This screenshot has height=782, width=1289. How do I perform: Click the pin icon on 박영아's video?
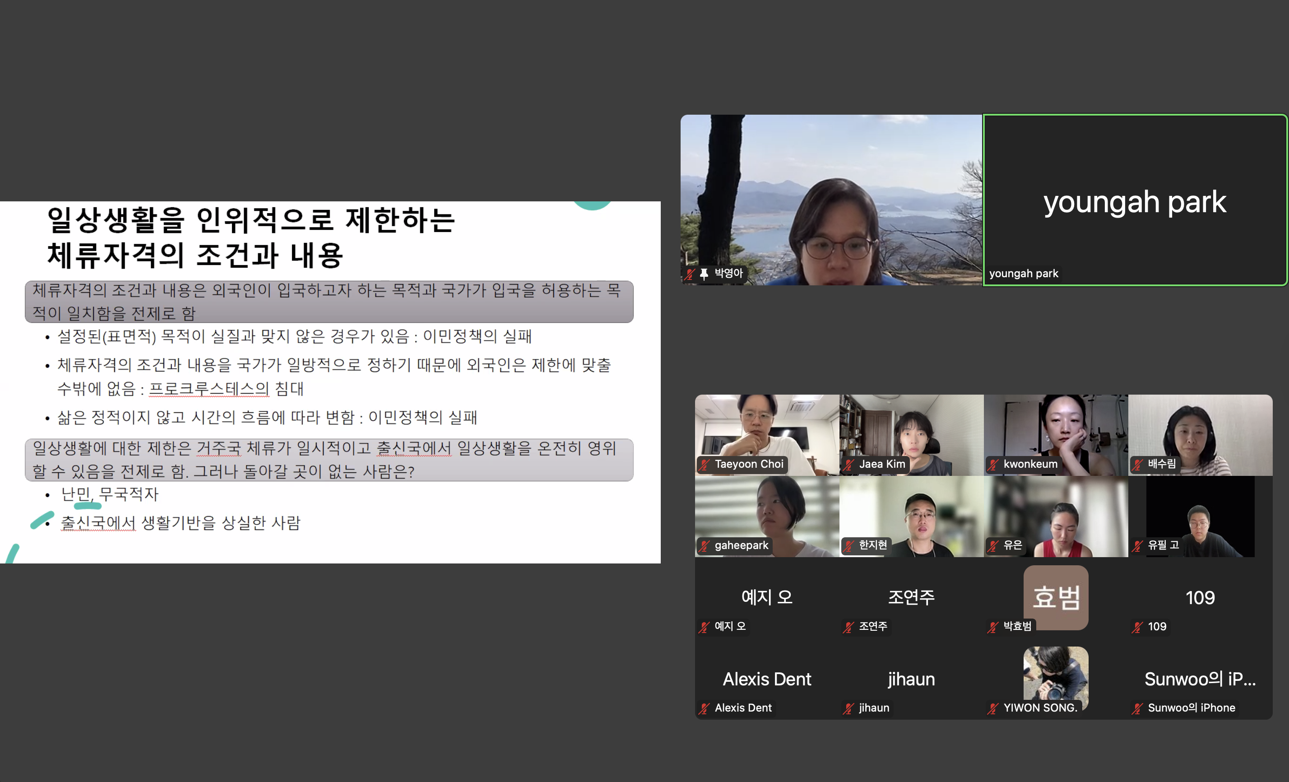coord(704,274)
